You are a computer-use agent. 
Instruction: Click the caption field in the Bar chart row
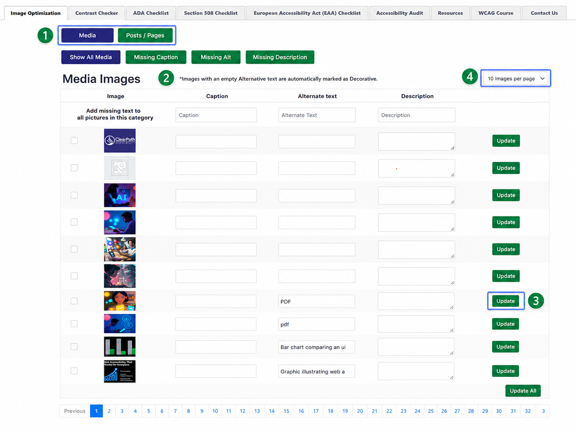(216, 347)
